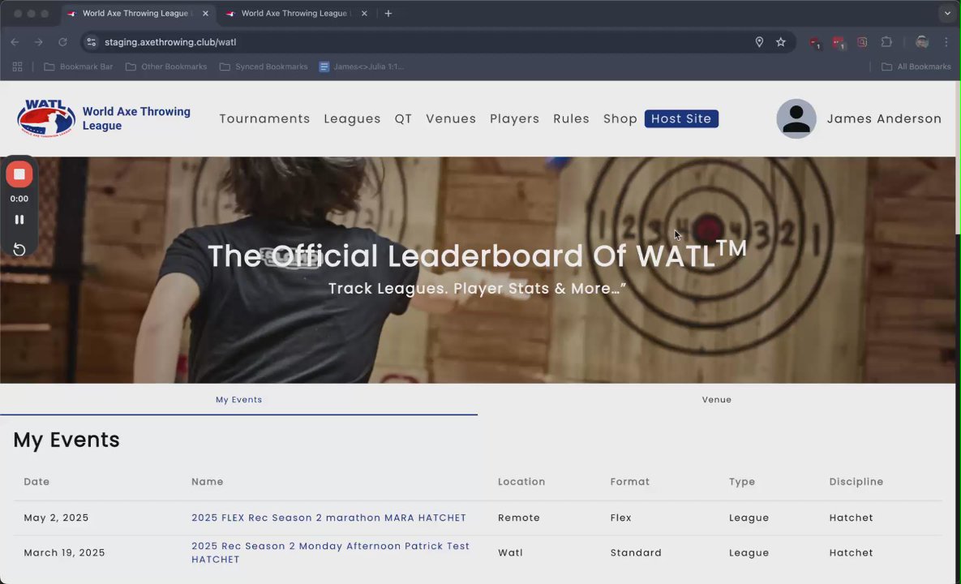This screenshot has width=961, height=584.
Task: Click the page vertical scrollbar
Action: click(958, 157)
